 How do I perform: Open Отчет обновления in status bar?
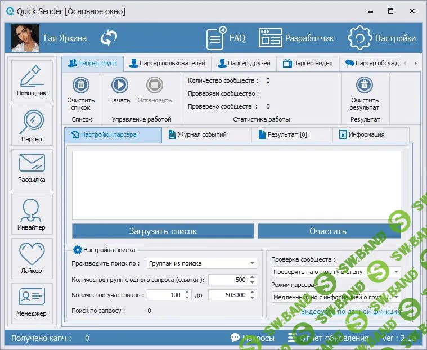(x=328, y=338)
